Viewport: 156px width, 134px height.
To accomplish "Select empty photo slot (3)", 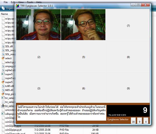I will (x=38, y=87).
